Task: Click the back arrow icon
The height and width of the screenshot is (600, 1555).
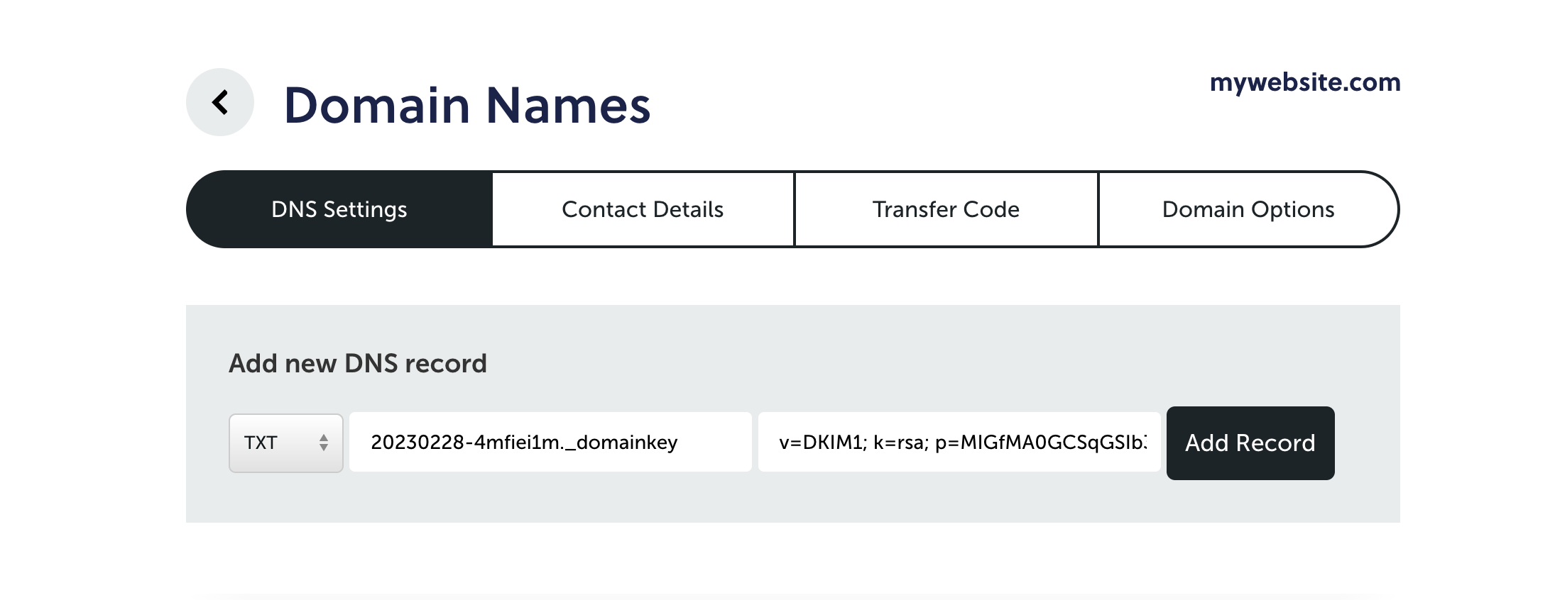Action: (220, 102)
